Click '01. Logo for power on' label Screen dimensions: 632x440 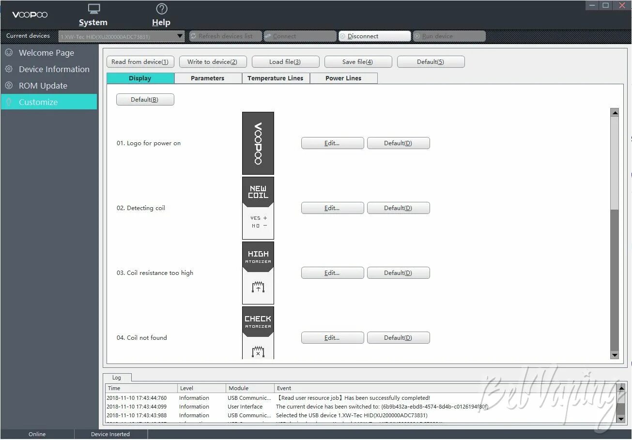149,143
